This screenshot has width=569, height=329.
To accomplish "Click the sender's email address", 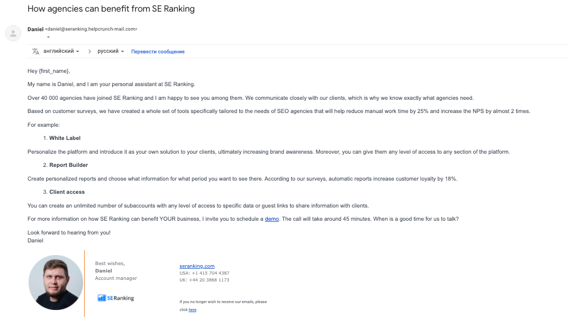I will tap(90, 29).
